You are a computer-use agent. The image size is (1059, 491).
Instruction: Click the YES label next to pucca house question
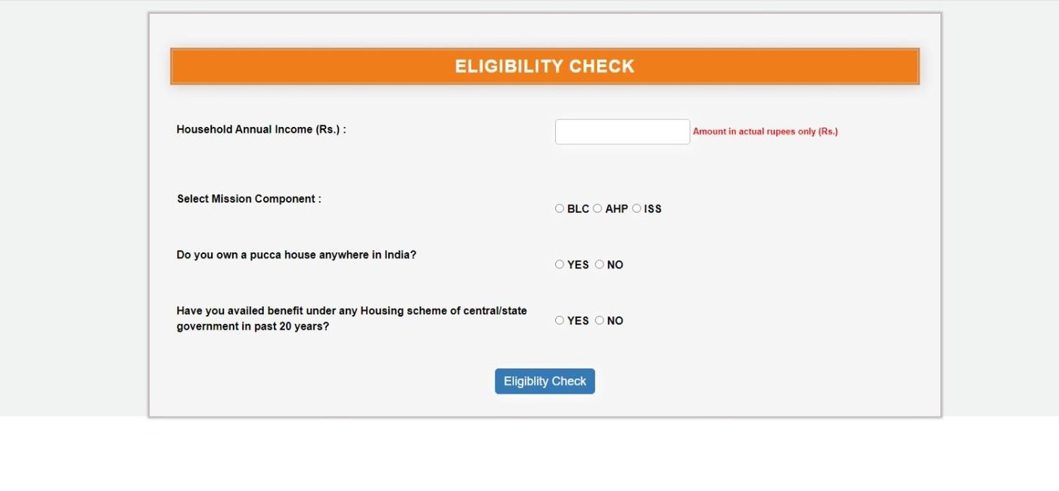point(578,264)
